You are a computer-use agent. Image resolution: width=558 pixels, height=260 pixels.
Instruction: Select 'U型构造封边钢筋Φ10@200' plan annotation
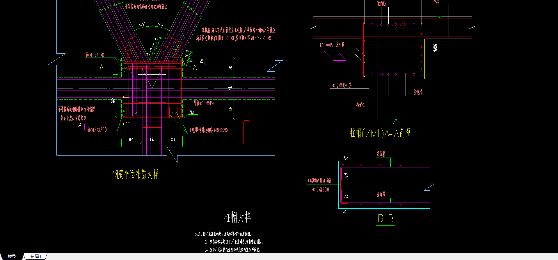click(x=209, y=130)
